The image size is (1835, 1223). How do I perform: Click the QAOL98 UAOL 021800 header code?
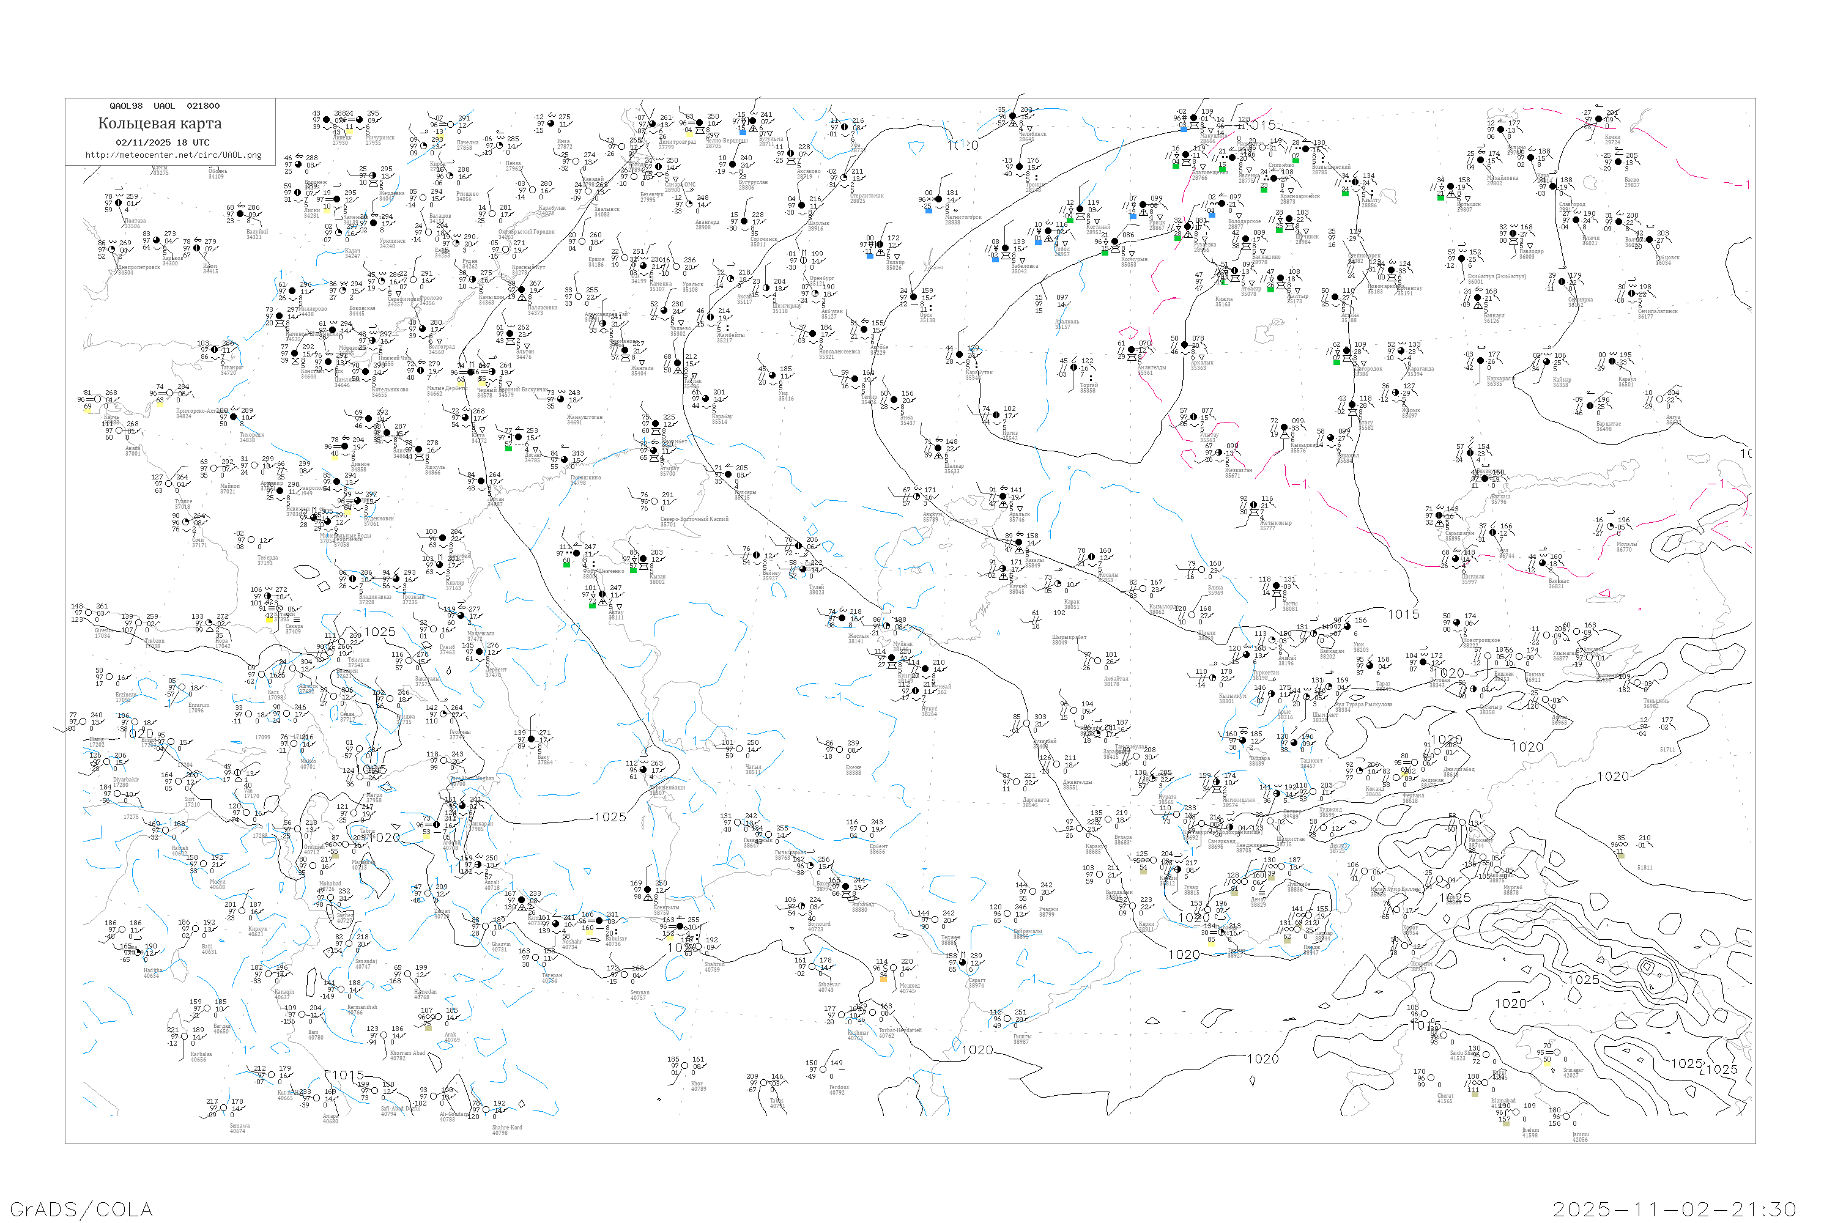coord(164,106)
